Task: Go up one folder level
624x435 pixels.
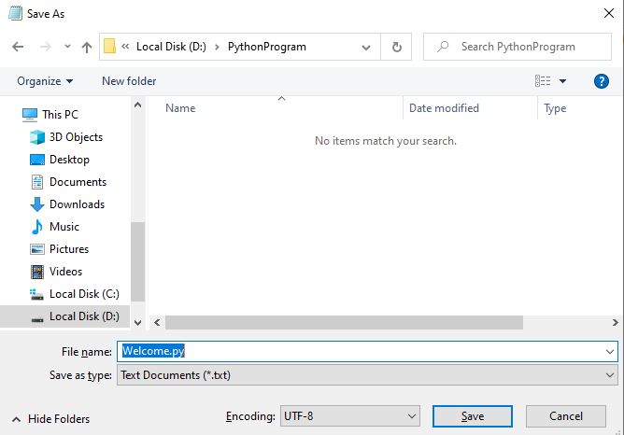Action: click(87, 48)
